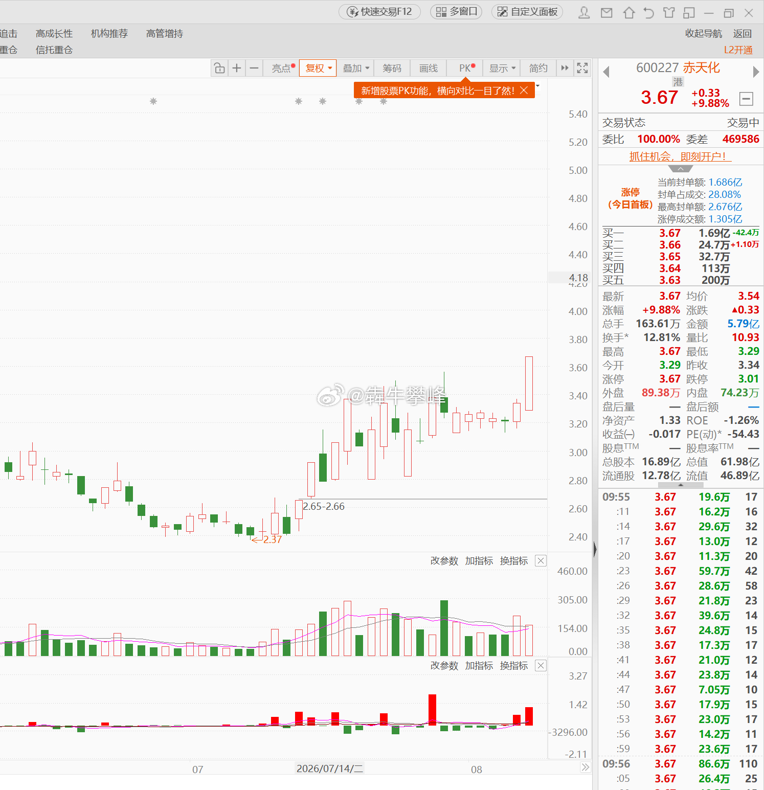The height and width of the screenshot is (790, 764).
Task: Click 当前封单额 value 1.686亿
Action: (725, 183)
